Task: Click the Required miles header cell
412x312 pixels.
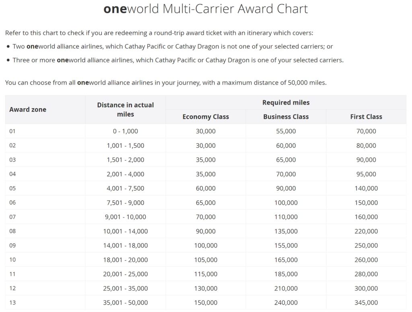Action: pyautogui.click(x=286, y=103)
